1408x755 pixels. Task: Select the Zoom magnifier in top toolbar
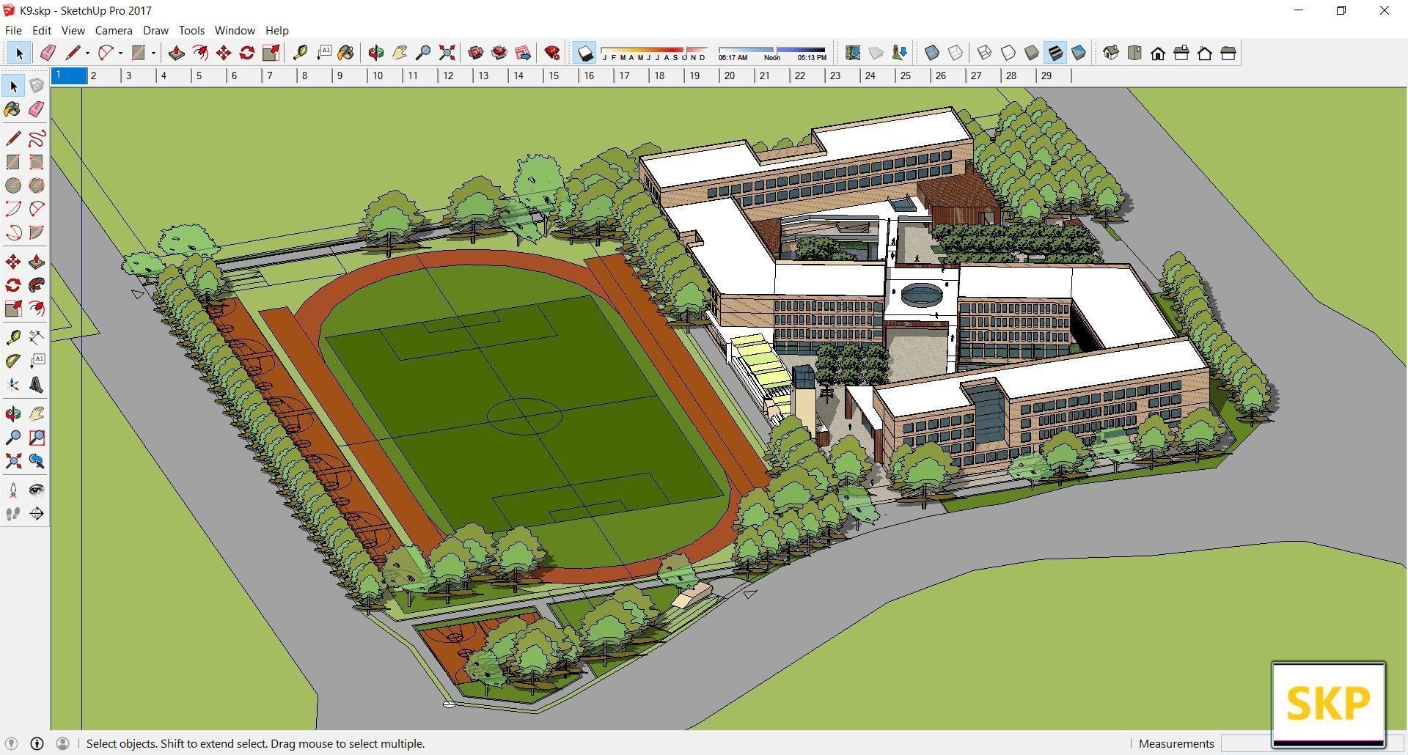423,53
